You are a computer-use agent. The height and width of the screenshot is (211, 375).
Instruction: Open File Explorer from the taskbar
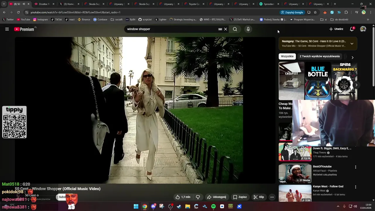point(187,206)
